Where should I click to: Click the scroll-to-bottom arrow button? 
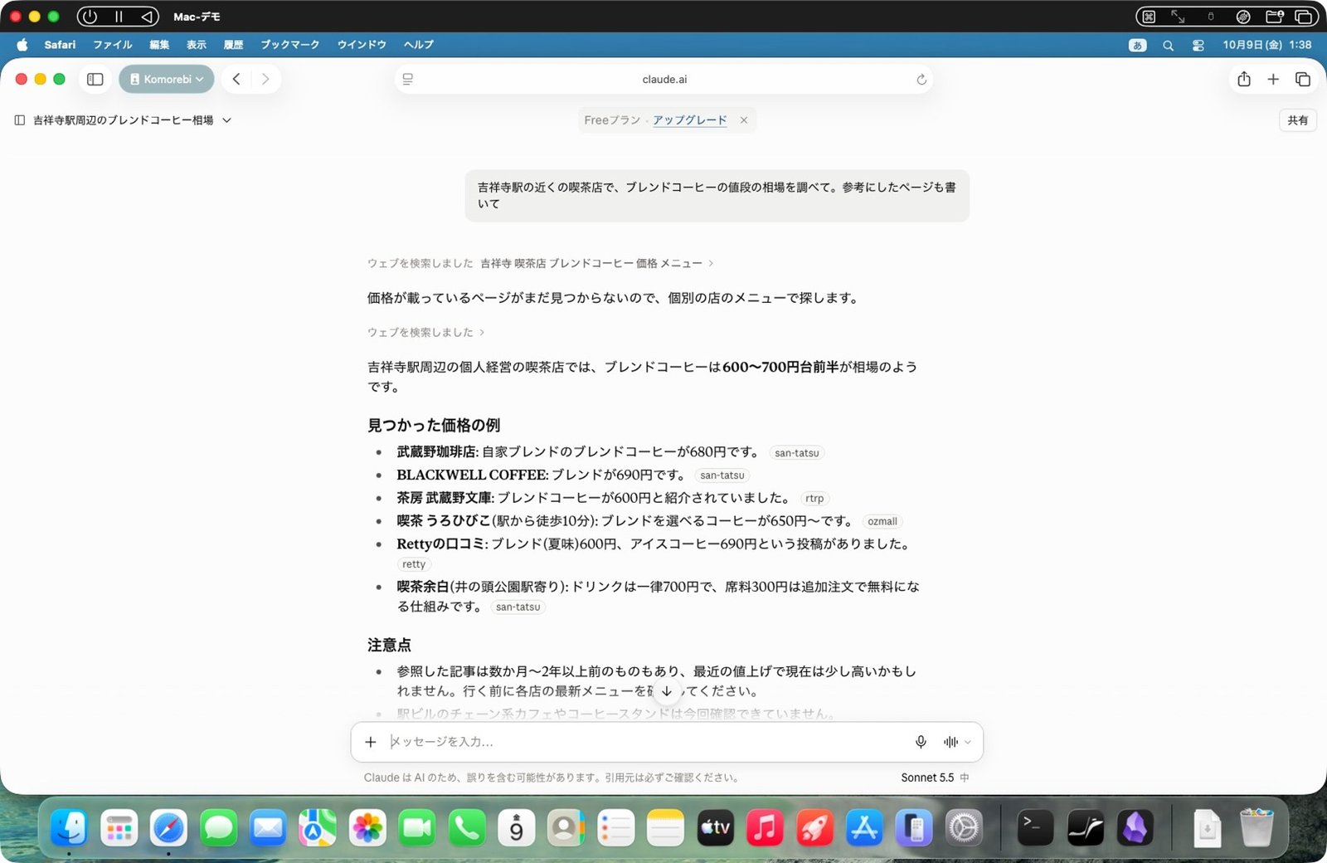click(x=667, y=691)
